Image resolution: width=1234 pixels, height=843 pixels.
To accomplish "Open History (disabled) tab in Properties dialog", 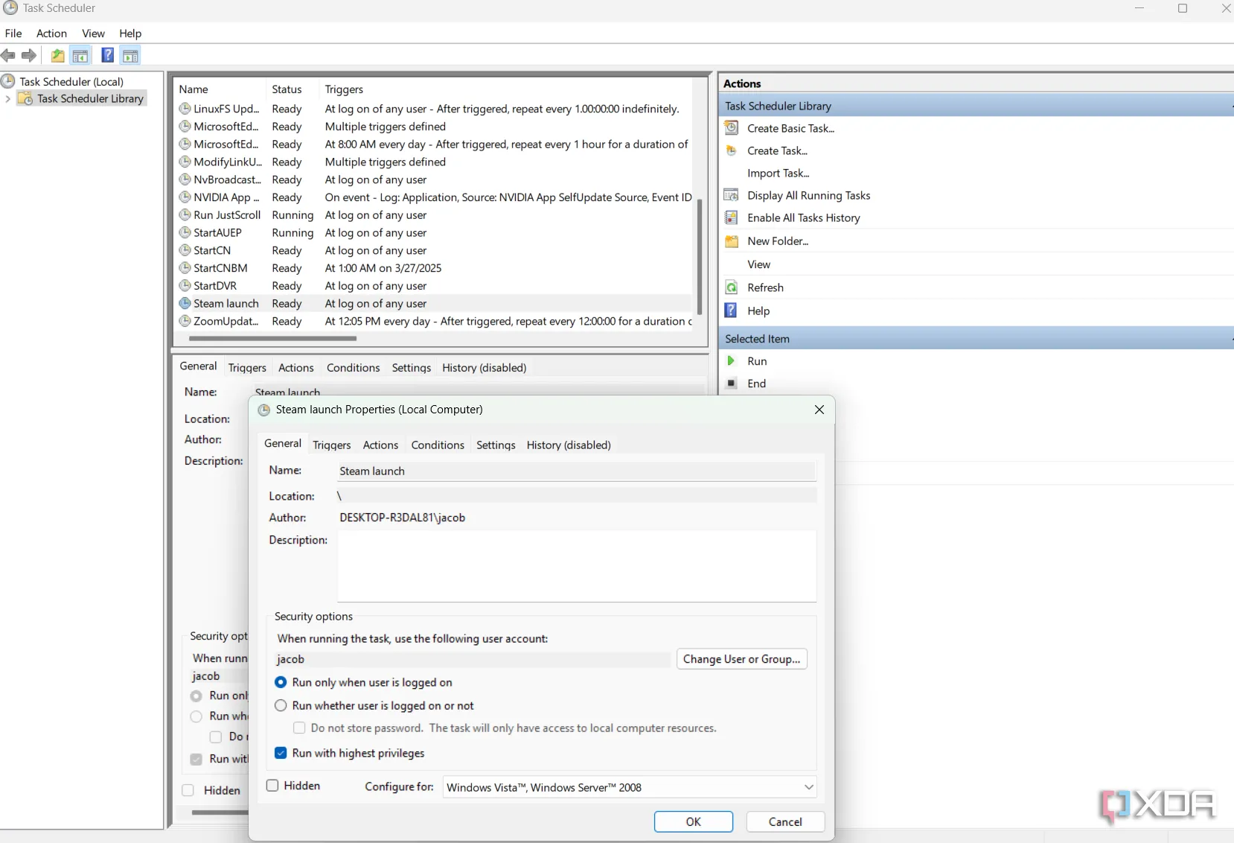I will (x=569, y=445).
